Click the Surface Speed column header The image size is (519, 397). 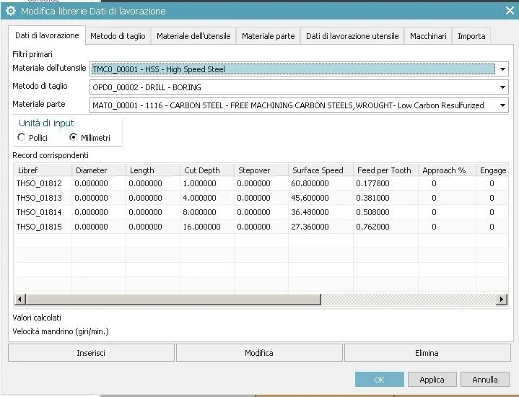click(320, 170)
